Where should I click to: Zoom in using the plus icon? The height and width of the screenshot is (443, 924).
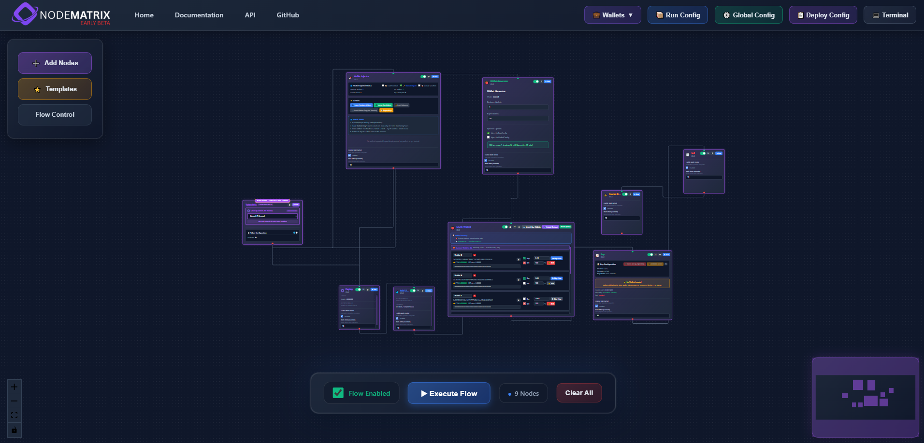pyautogui.click(x=14, y=387)
